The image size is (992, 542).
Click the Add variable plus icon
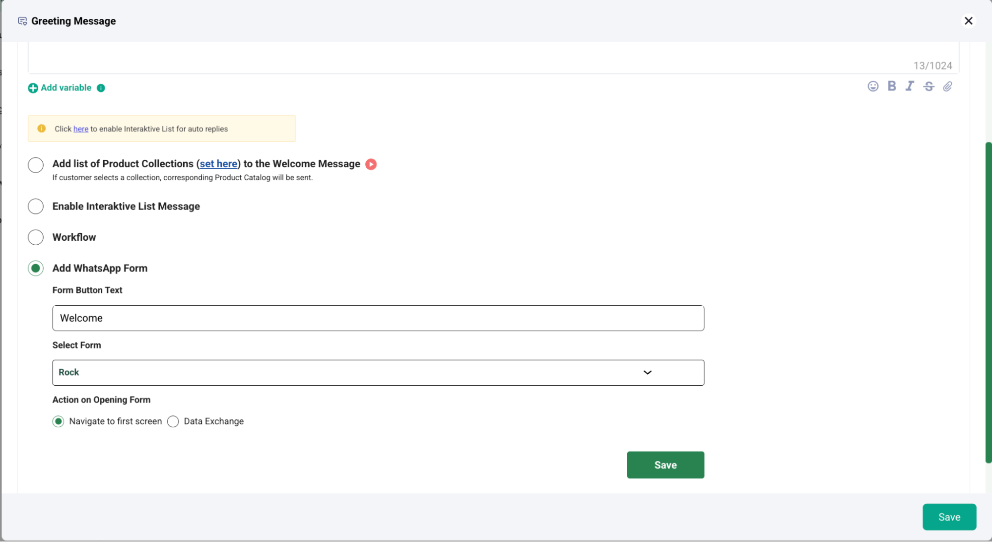[33, 87]
